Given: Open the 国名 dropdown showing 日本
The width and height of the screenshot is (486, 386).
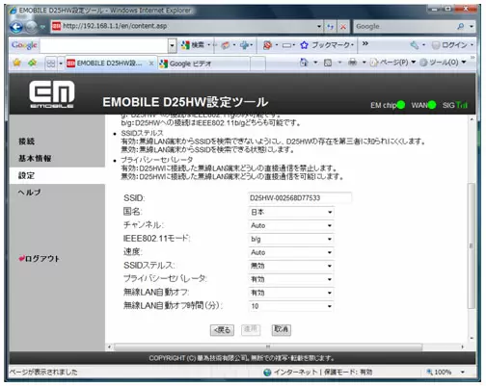Looking at the screenshot, I should (x=291, y=212).
